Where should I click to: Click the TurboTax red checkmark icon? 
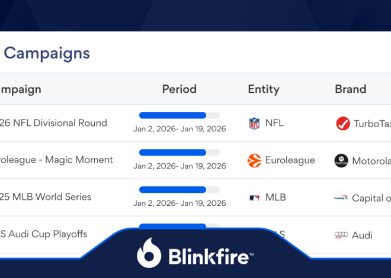pyautogui.click(x=343, y=124)
